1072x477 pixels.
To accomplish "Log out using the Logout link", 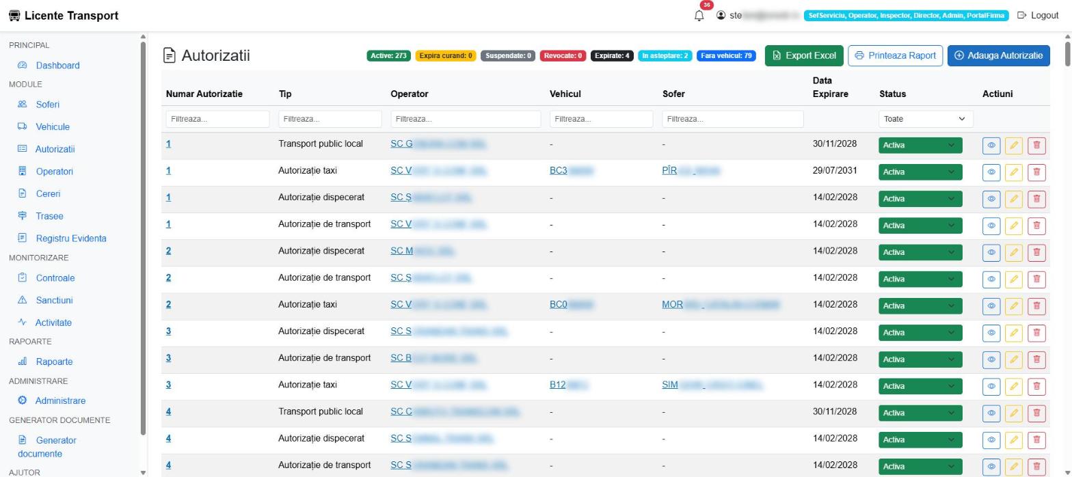I will point(1038,15).
